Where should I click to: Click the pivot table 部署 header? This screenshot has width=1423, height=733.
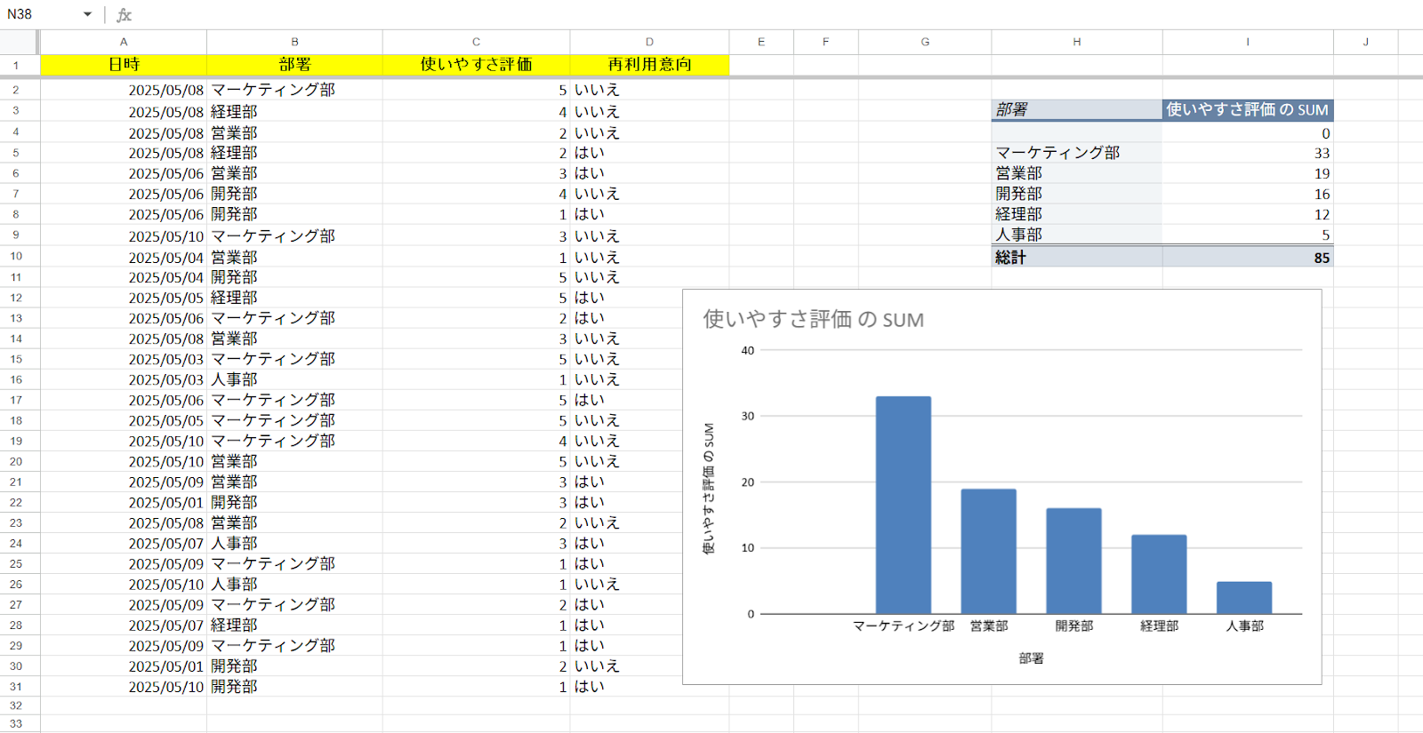(x=1076, y=109)
